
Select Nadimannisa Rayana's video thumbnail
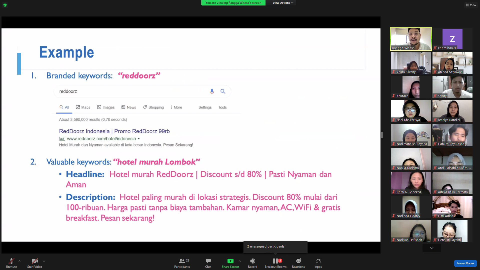pyautogui.click(x=411, y=135)
